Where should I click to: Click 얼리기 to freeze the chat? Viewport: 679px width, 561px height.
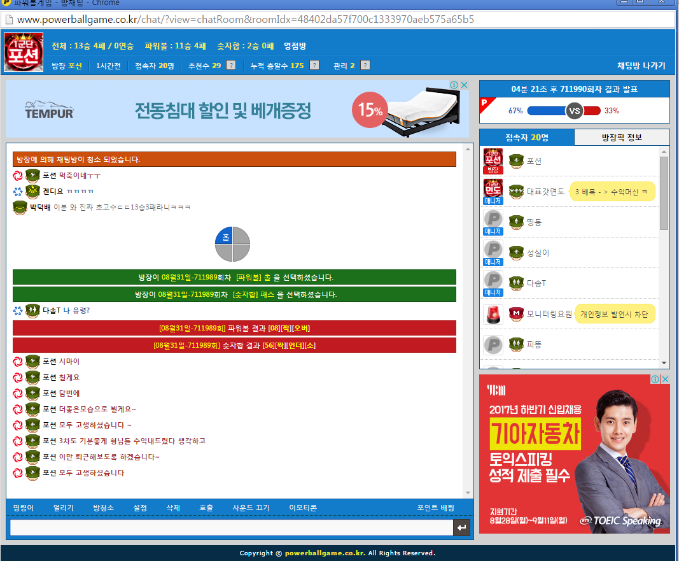(x=63, y=508)
